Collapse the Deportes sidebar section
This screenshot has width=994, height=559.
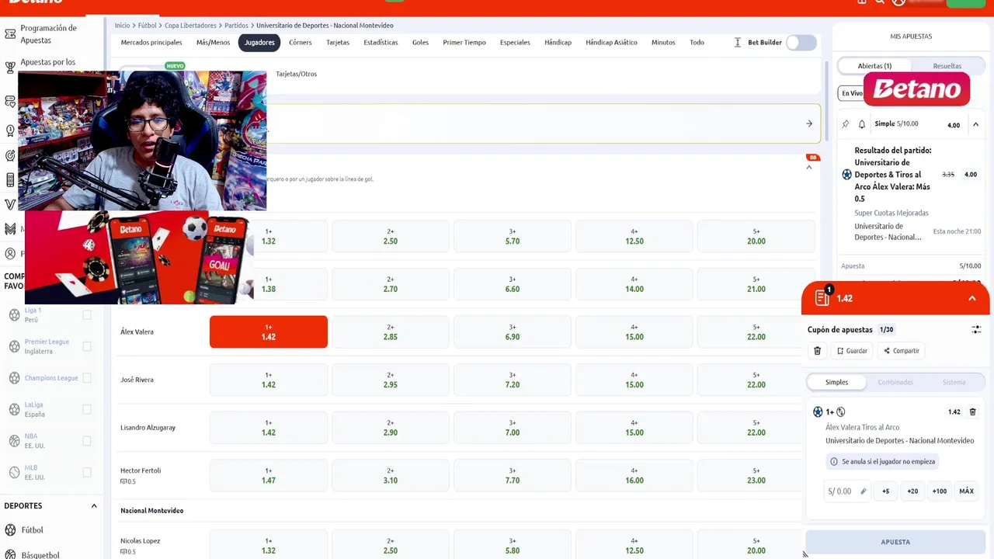pyautogui.click(x=94, y=506)
